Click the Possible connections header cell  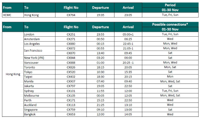pyautogui.click(x=170, y=25)
